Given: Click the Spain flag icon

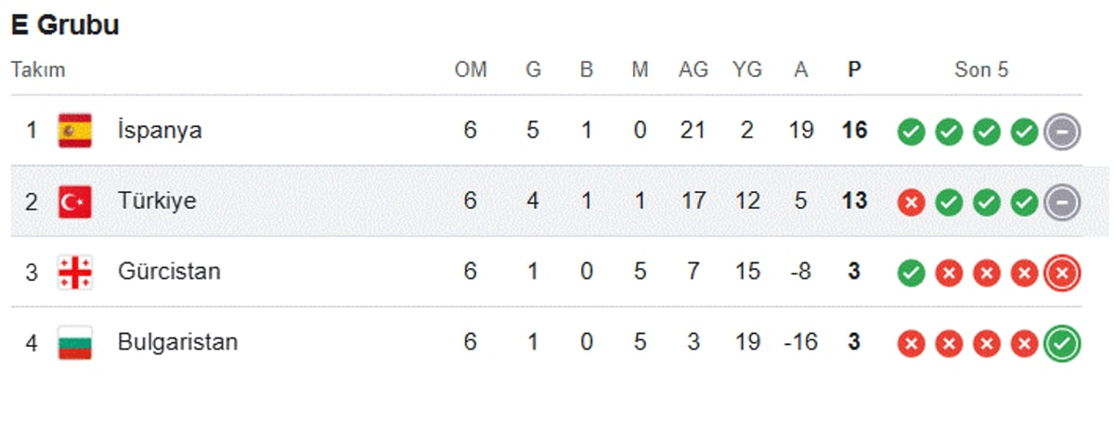Looking at the screenshot, I should coord(74,131).
